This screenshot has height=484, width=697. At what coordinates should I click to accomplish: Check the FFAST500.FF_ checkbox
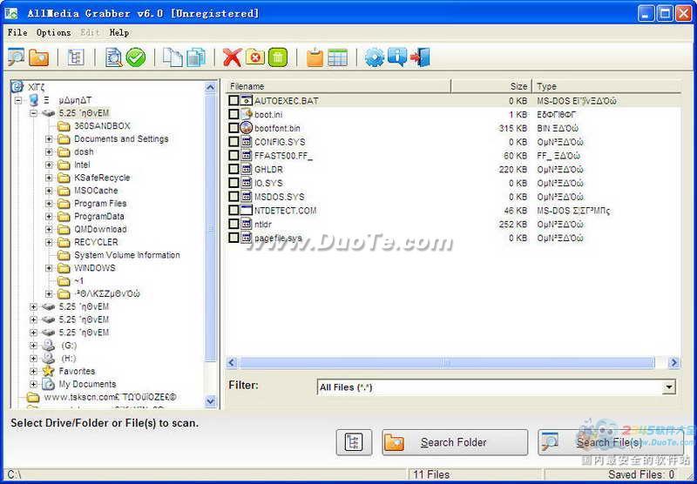pyautogui.click(x=233, y=156)
